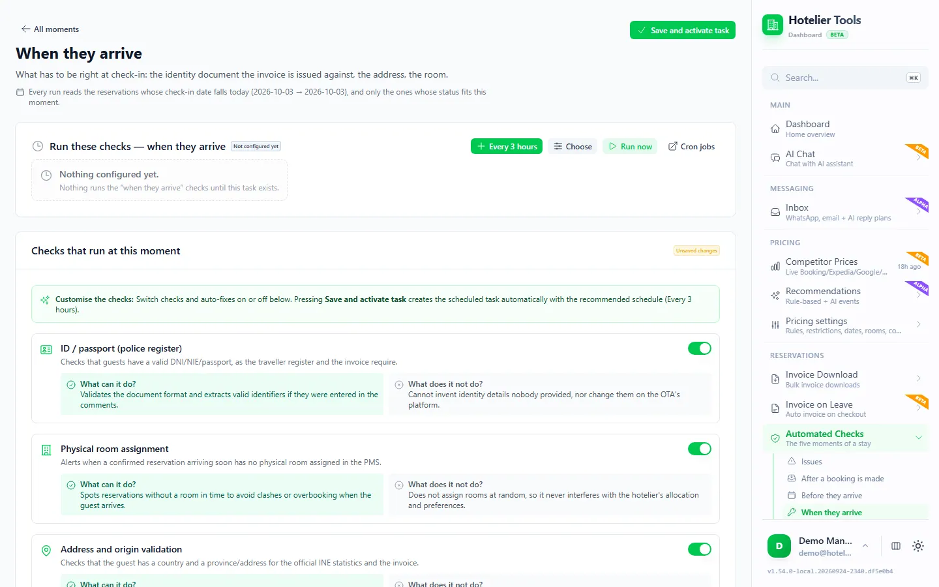Go back to All moments
The height and width of the screenshot is (587, 939).
(50, 29)
